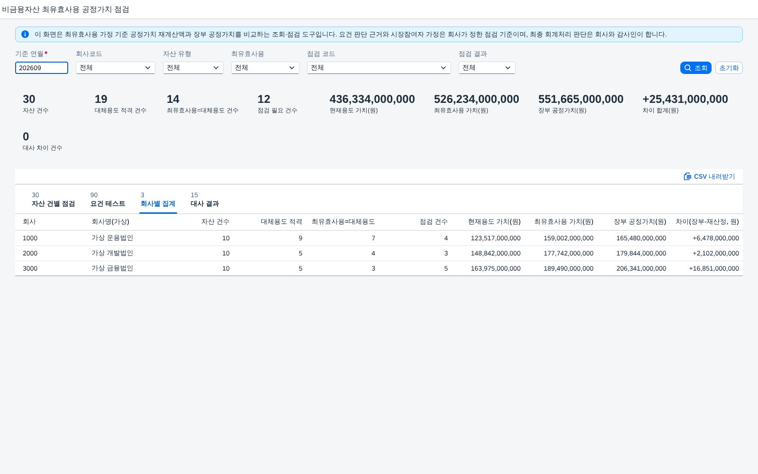Click the 점검 필요 건수 KPI value 12
Image resolution: width=758 pixels, height=474 pixels.
(264, 99)
